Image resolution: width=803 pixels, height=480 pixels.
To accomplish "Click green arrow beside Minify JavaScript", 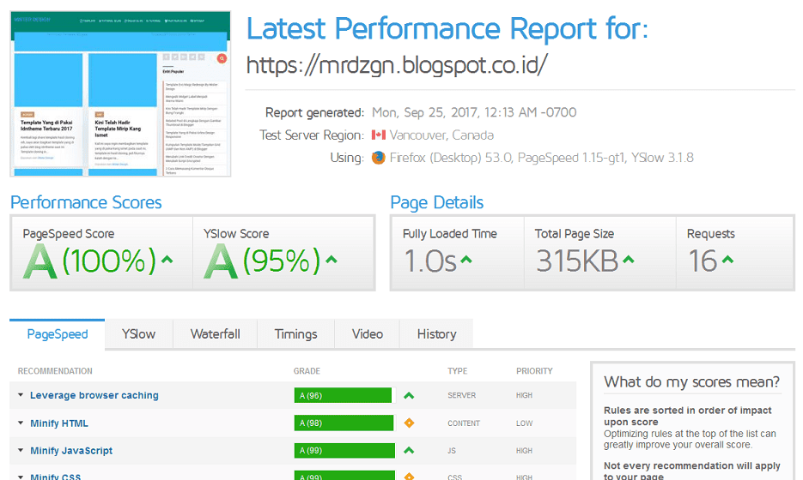I will coord(409,450).
